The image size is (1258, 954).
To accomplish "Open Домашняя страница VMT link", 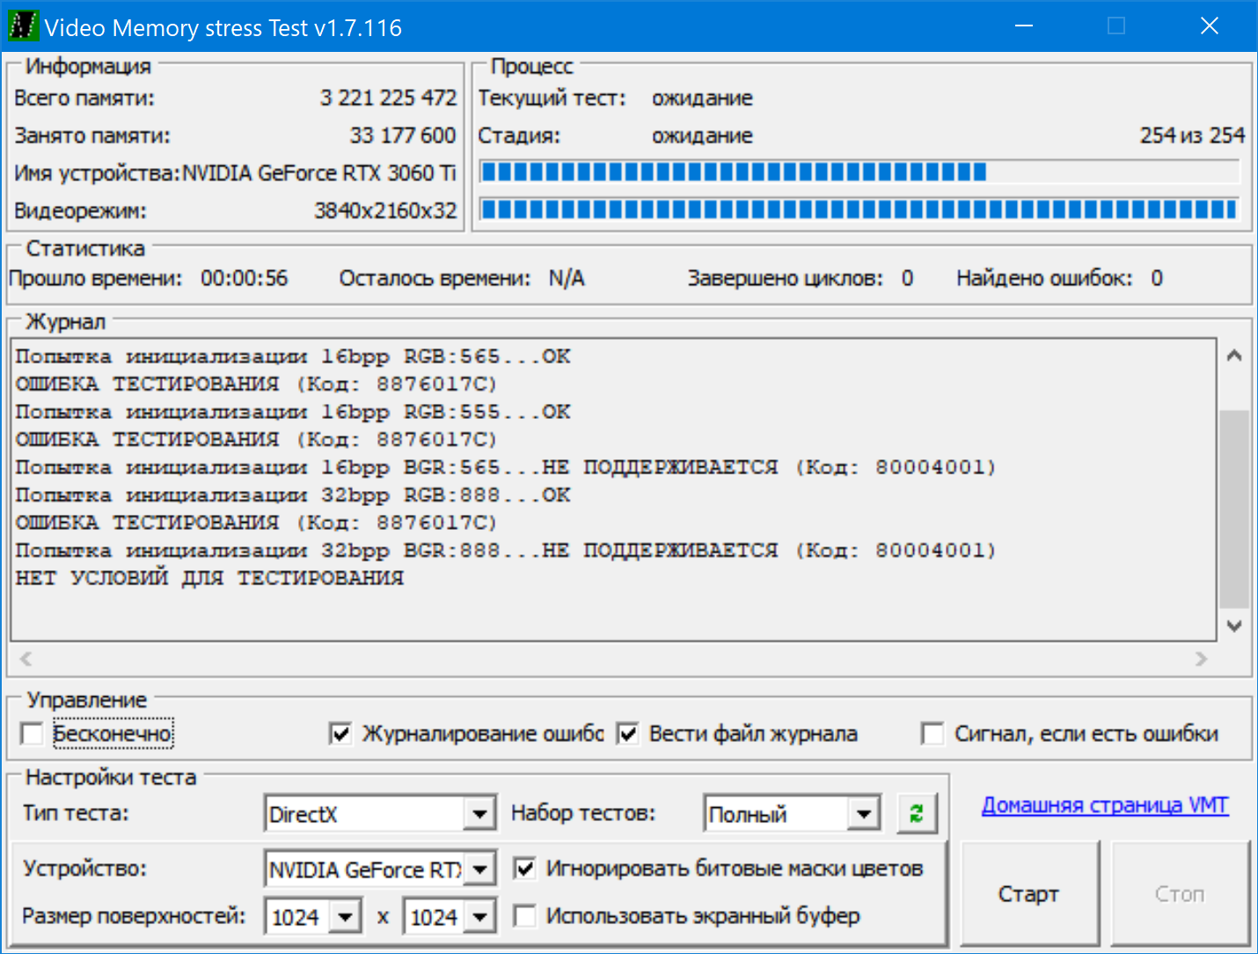I will (x=1104, y=805).
